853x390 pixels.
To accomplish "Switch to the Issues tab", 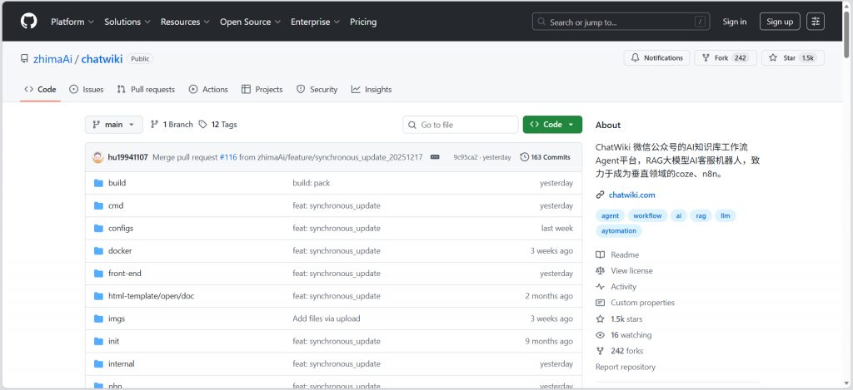I will tap(87, 90).
